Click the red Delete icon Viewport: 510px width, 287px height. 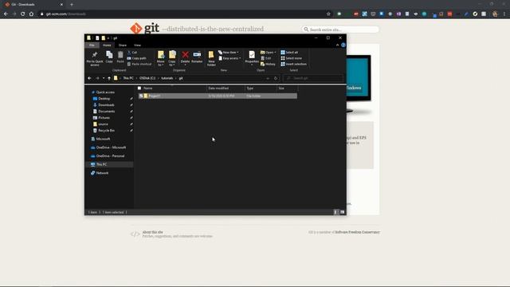(x=185, y=55)
